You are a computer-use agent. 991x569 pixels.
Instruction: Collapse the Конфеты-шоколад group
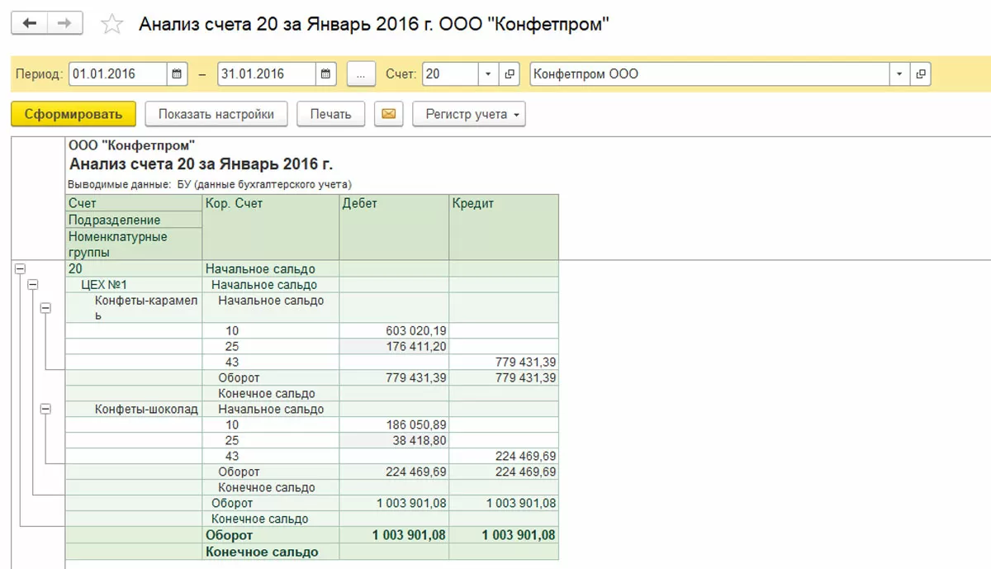pos(45,409)
